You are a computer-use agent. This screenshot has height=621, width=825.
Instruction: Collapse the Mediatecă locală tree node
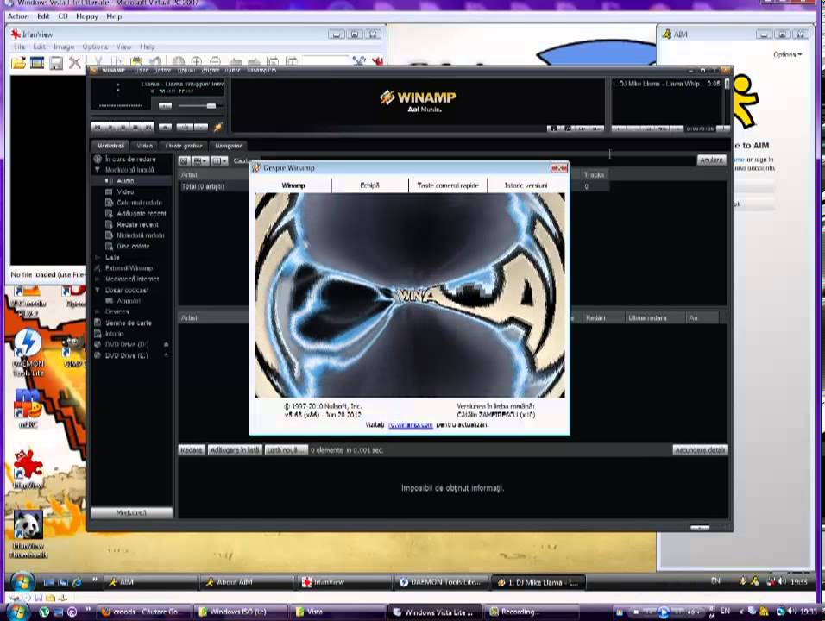[x=98, y=170]
